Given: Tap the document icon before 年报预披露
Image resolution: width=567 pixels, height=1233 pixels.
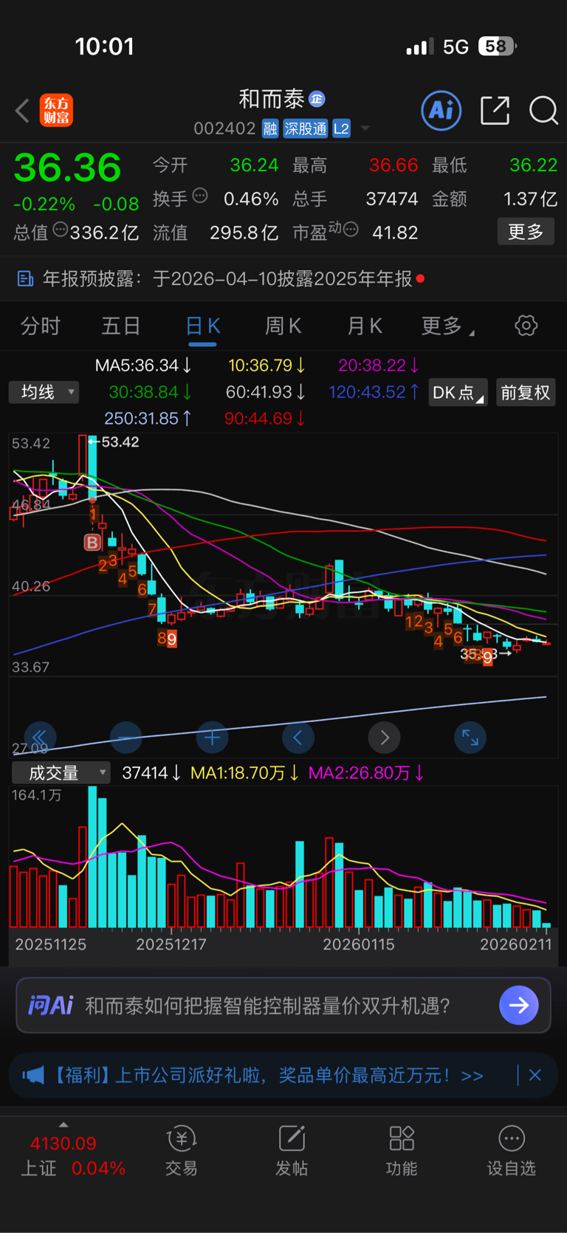Looking at the screenshot, I should 25,278.
